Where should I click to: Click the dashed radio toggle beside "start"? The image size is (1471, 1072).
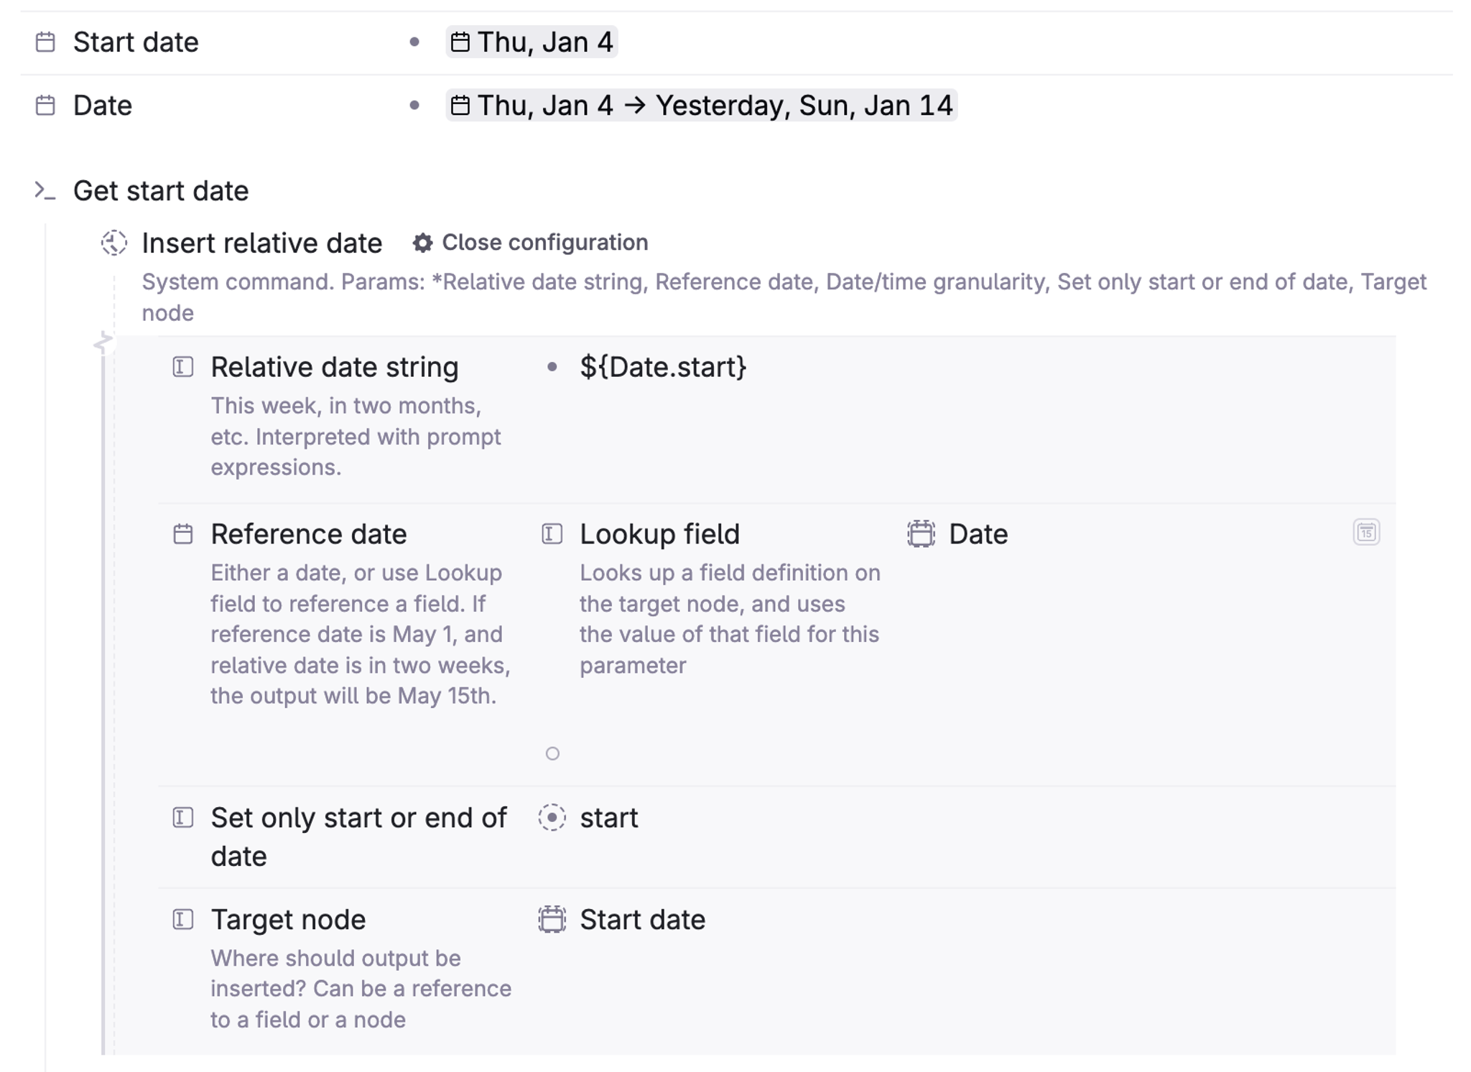[553, 818]
